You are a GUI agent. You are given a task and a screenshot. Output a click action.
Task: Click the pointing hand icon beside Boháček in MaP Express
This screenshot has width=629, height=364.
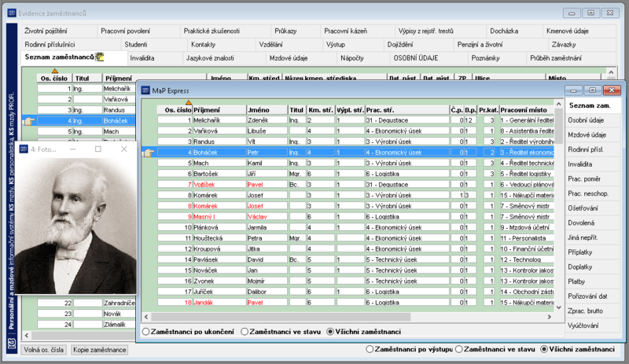pos(149,153)
